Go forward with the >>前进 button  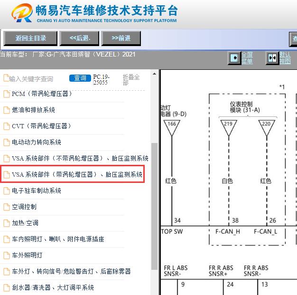click(x=121, y=38)
